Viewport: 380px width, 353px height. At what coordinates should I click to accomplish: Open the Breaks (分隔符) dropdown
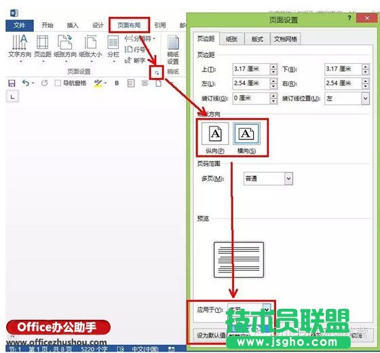[x=140, y=38]
